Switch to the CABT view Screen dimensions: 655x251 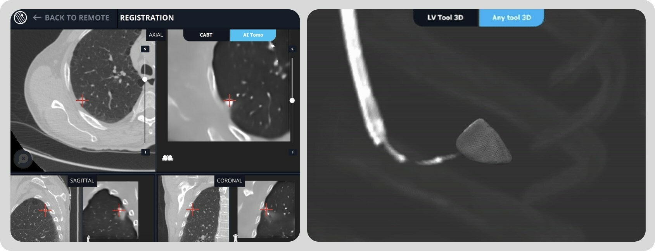[206, 35]
